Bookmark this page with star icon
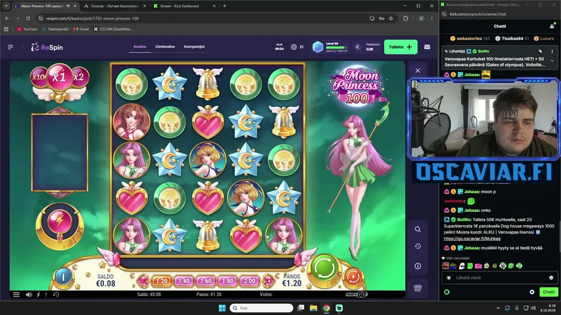 pyautogui.click(x=391, y=18)
